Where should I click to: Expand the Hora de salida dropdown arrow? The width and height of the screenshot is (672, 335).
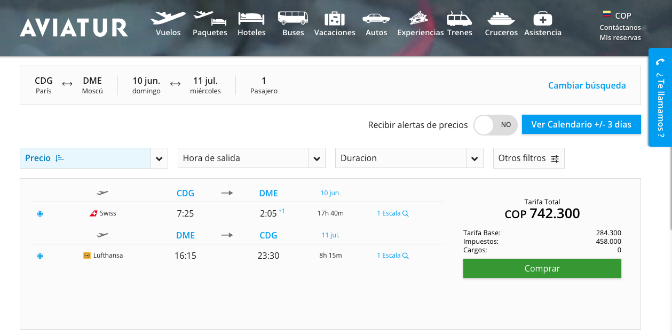[317, 158]
